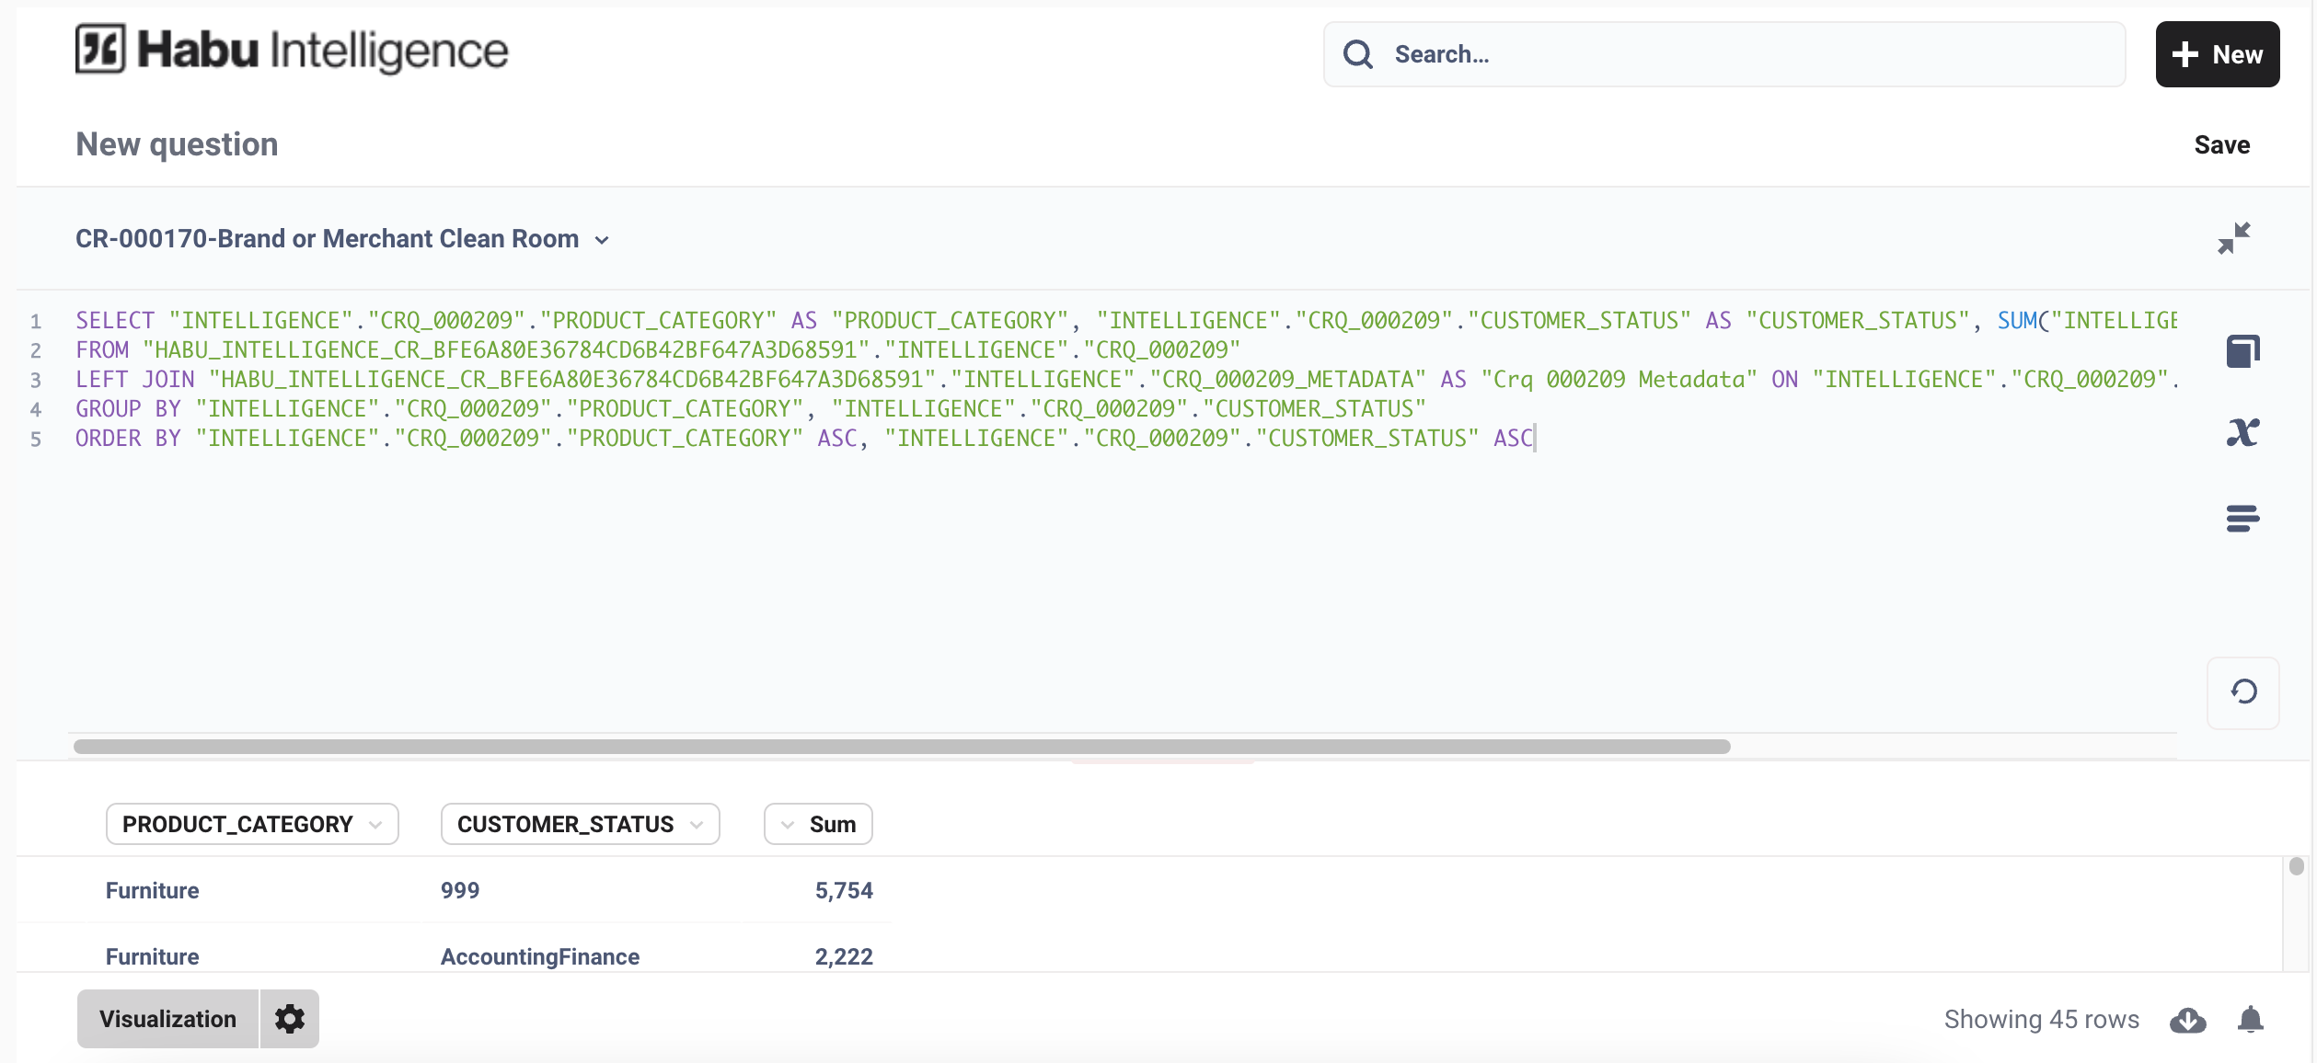Click the format query lines icon
The height and width of the screenshot is (1063, 2317).
click(x=2242, y=519)
